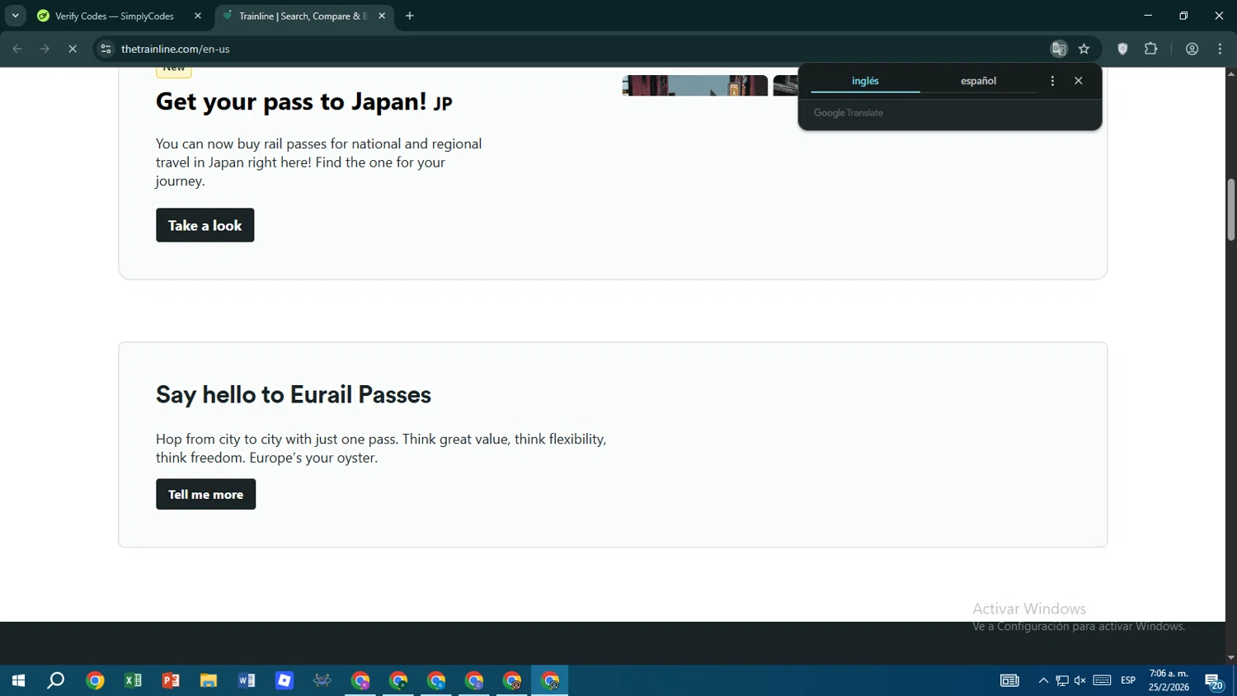Bookmark this page with the star icon
1237x696 pixels.
(1084, 49)
